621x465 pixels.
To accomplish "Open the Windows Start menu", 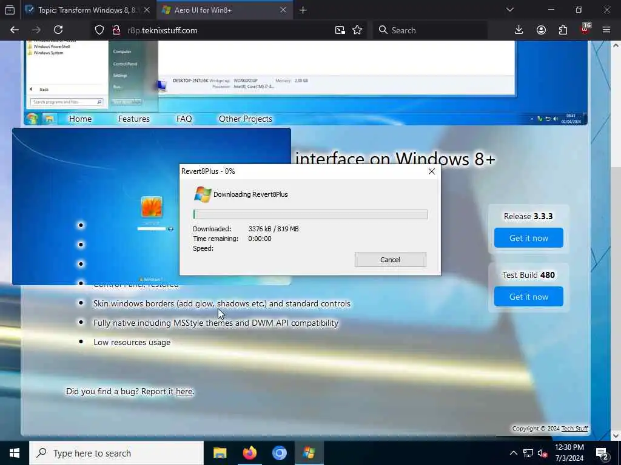I will 15,453.
